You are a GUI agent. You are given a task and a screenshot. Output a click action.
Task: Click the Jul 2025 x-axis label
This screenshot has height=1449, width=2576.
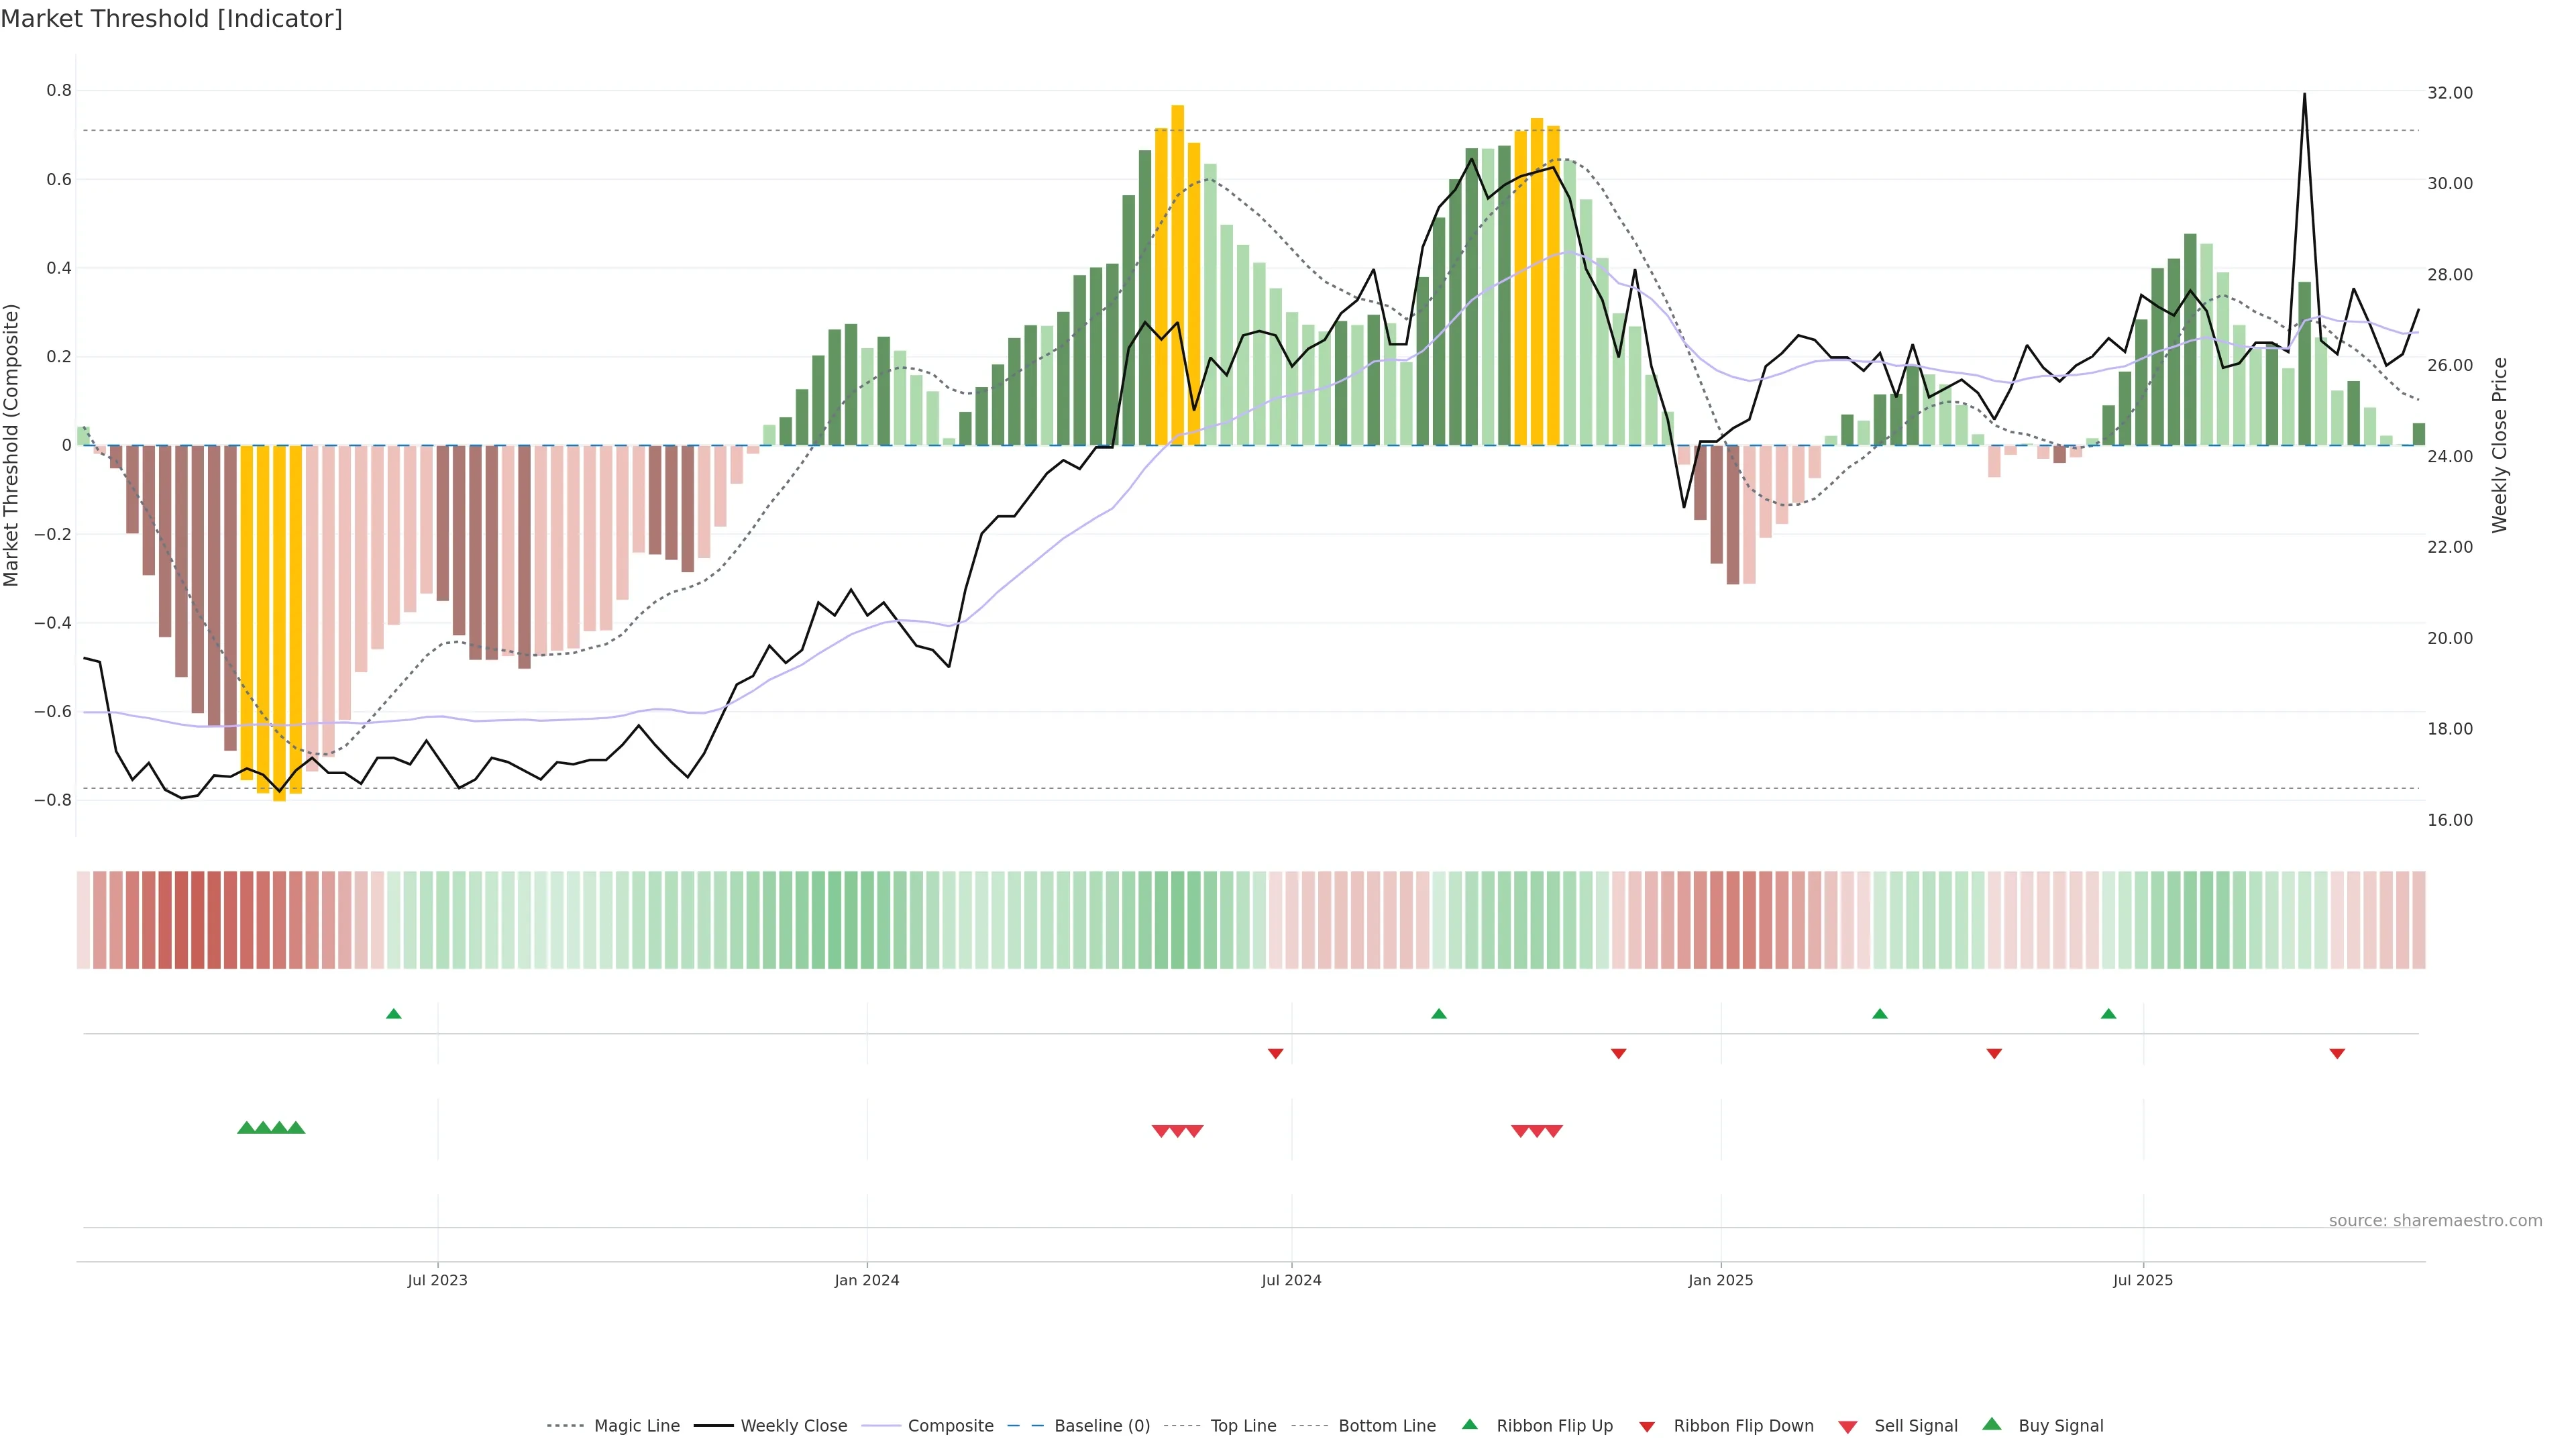point(2143,1280)
